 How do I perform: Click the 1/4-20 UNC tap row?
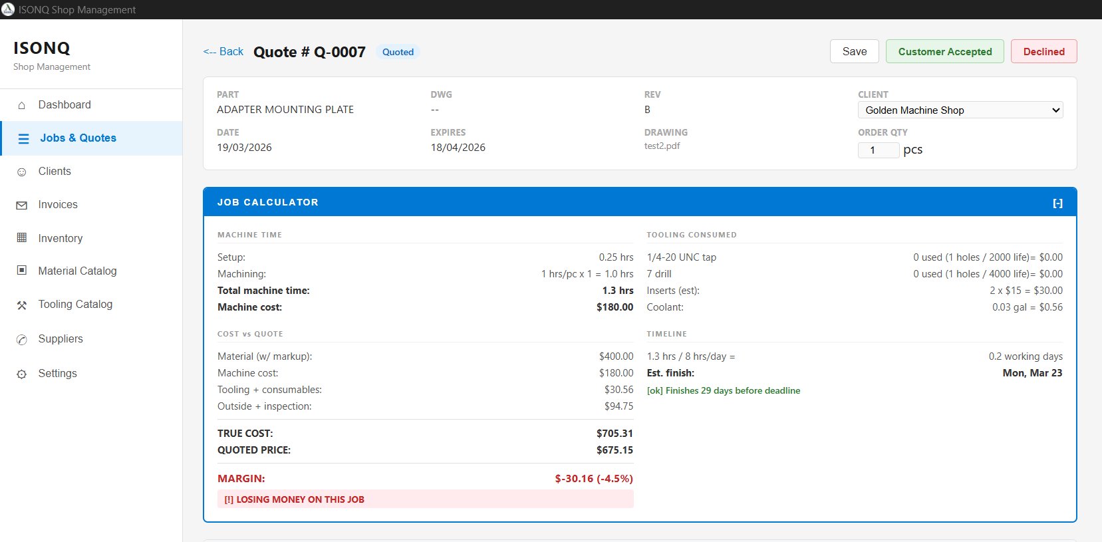pyautogui.click(x=855, y=257)
